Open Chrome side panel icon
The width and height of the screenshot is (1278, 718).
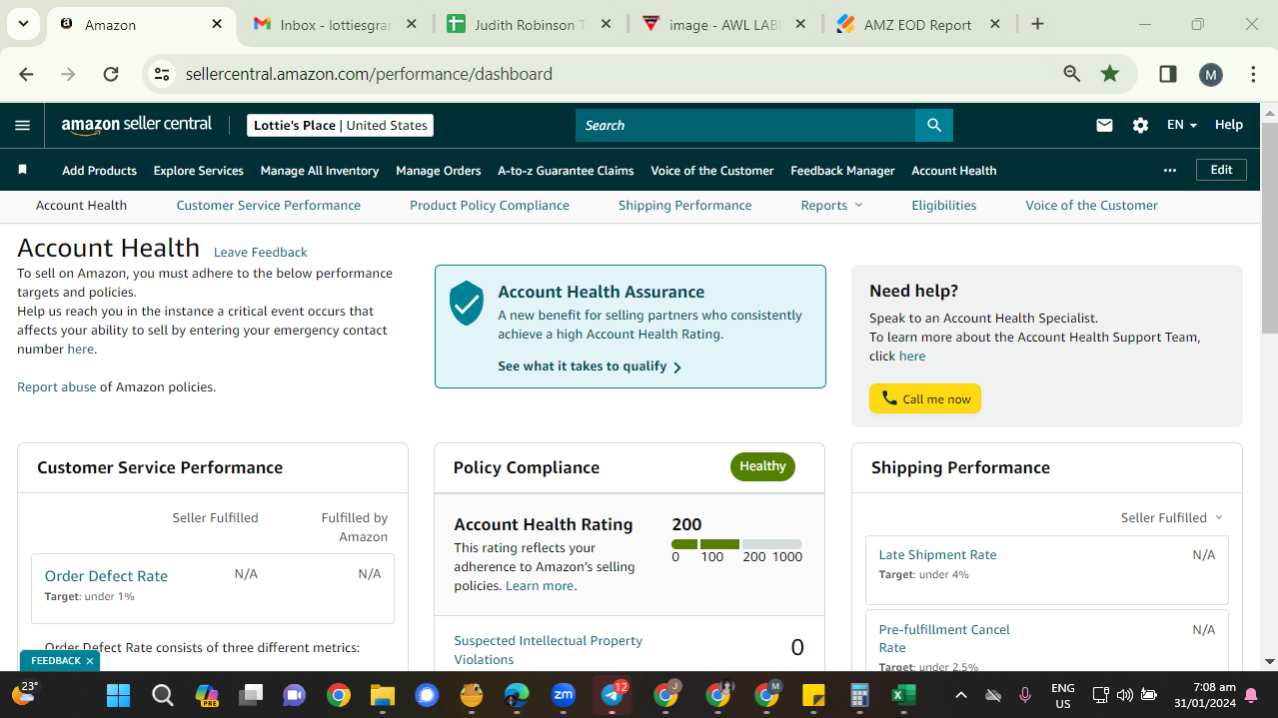point(1167,74)
